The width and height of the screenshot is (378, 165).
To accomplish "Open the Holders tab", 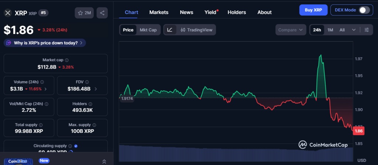I will point(237,12).
